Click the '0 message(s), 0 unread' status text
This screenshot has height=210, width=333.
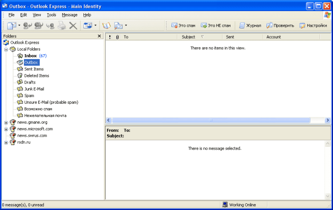tap(23, 205)
